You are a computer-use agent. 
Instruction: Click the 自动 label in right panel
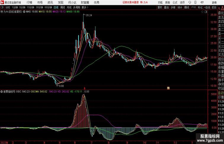click(x=221, y=93)
